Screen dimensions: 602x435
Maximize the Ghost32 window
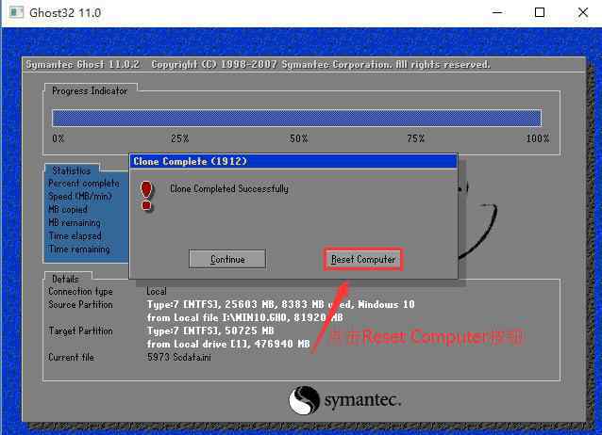(x=540, y=12)
